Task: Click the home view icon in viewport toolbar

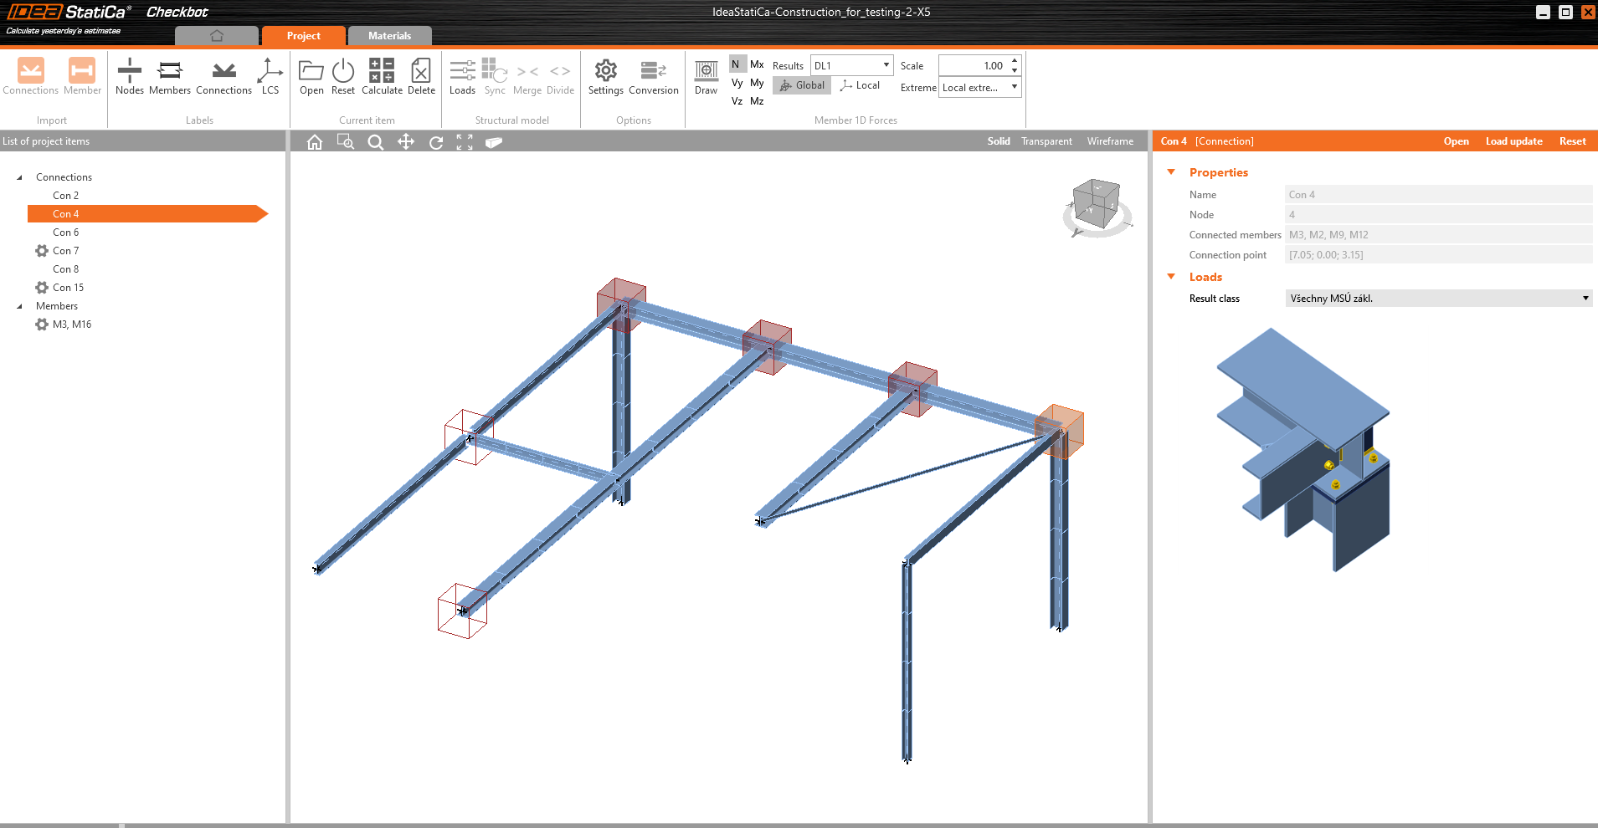Action: [x=315, y=142]
